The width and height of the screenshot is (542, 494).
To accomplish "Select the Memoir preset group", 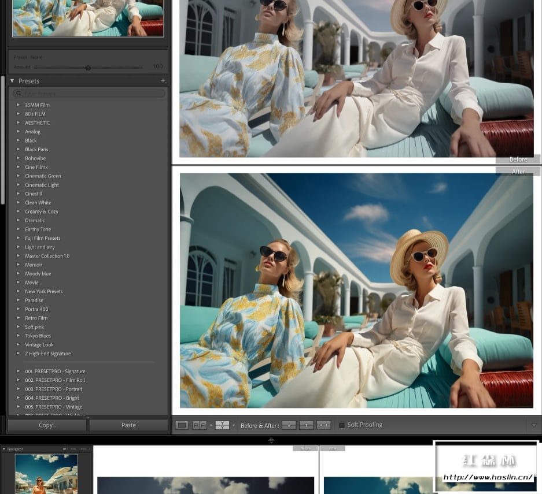I will click(34, 265).
